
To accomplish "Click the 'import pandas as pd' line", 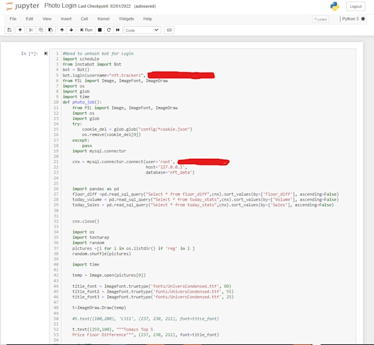I will pos(96,188).
